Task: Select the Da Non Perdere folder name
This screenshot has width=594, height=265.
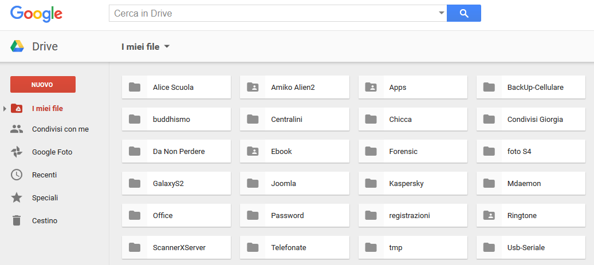Action: 178,152
